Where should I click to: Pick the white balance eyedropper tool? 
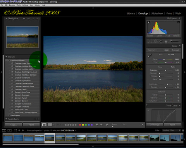150,55
